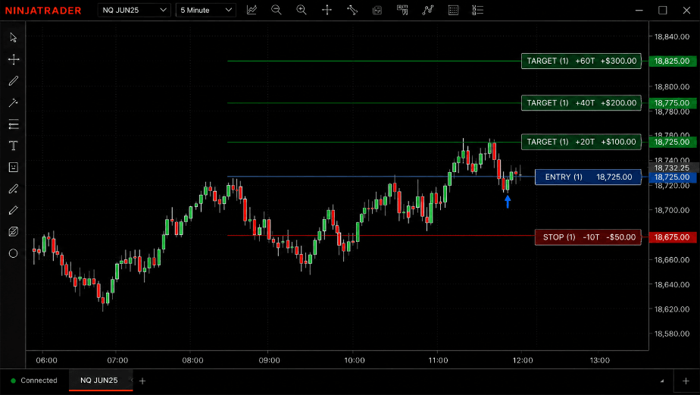Click the 06:00 time axis label

(46, 360)
